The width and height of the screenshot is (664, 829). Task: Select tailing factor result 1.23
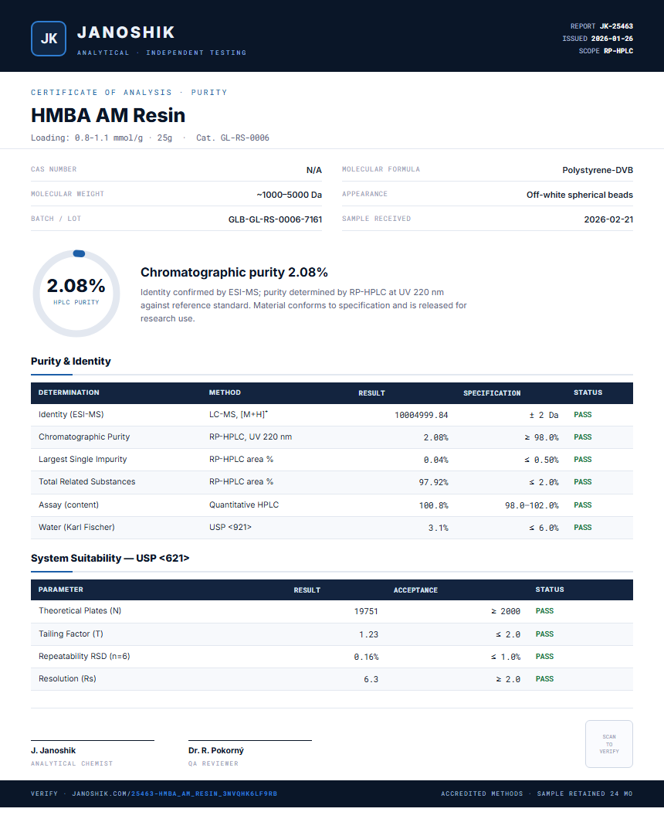tap(369, 634)
